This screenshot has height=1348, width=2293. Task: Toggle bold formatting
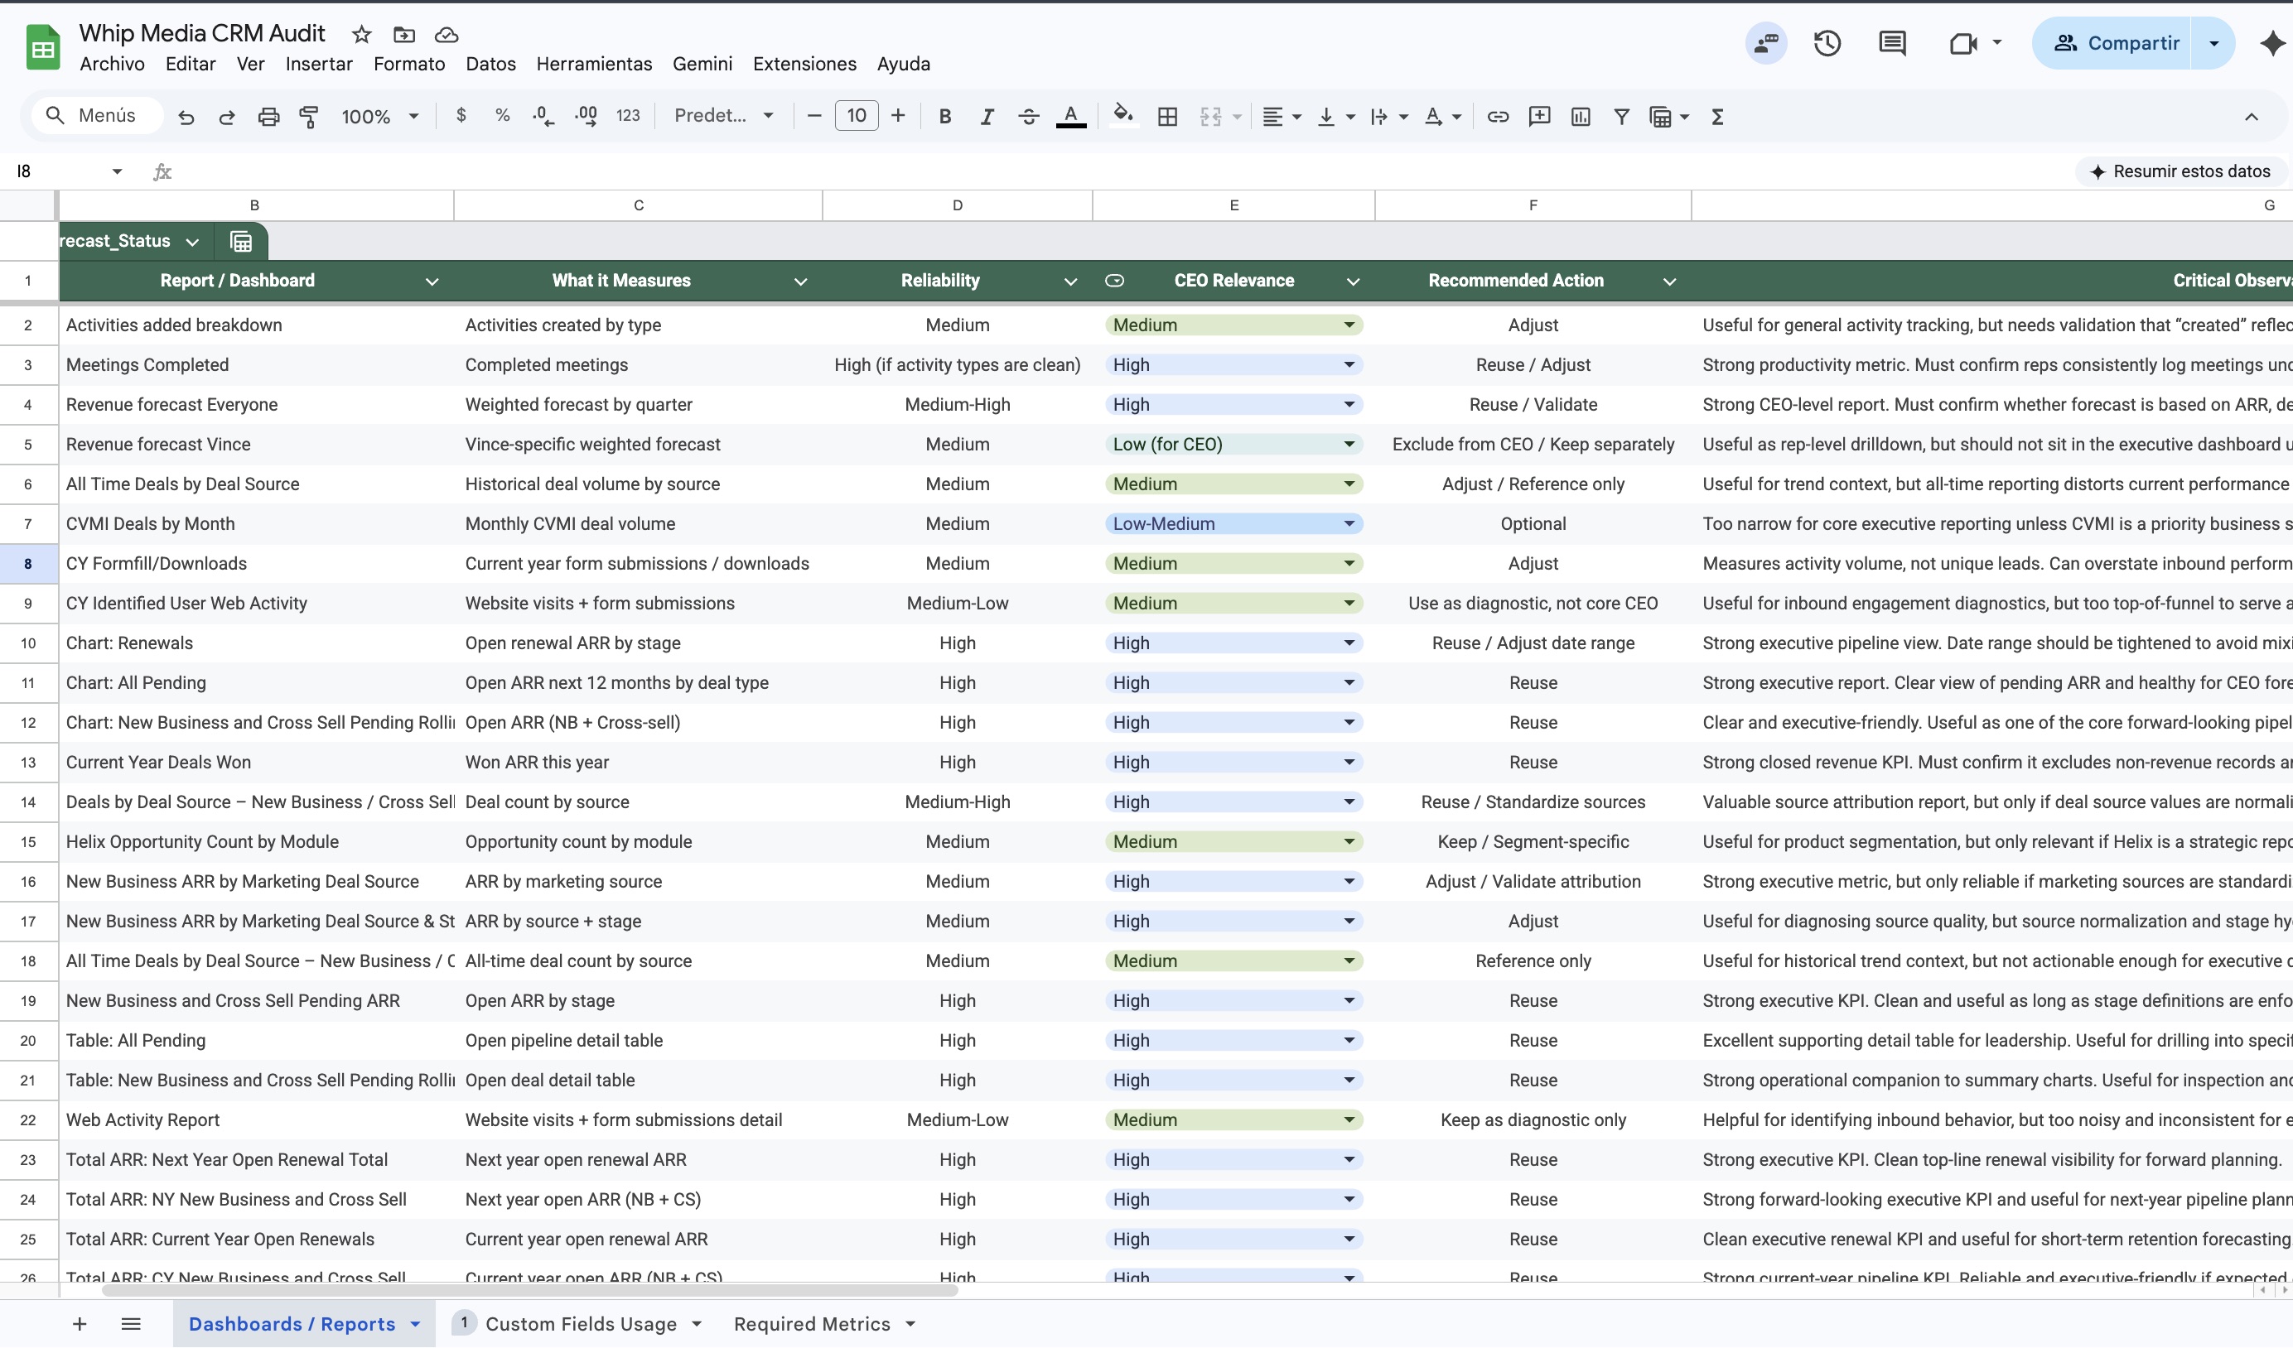click(x=944, y=117)
